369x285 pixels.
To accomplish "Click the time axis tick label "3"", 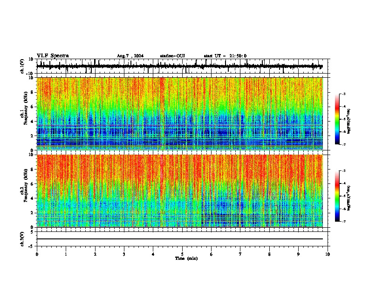I will pos(124,254).
